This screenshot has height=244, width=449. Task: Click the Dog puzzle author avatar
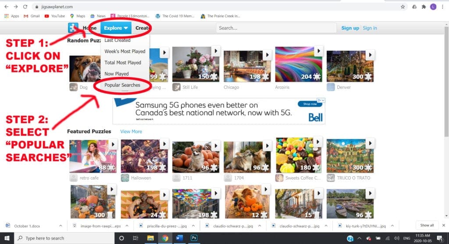click(x=74, y=87)
